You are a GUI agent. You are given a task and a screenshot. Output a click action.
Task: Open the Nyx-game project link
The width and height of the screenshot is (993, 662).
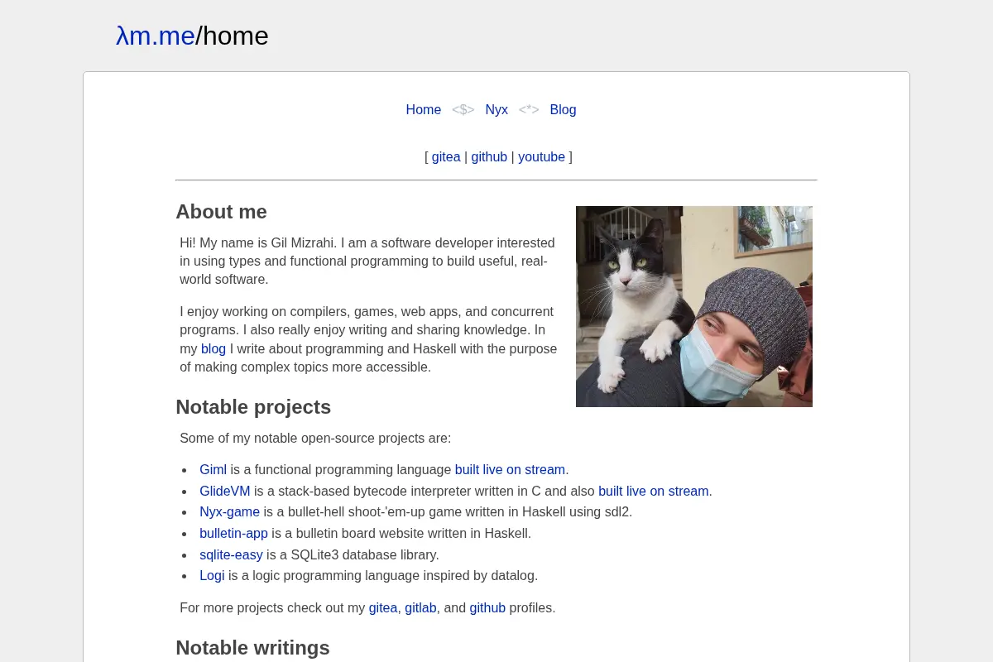[229, 512]
